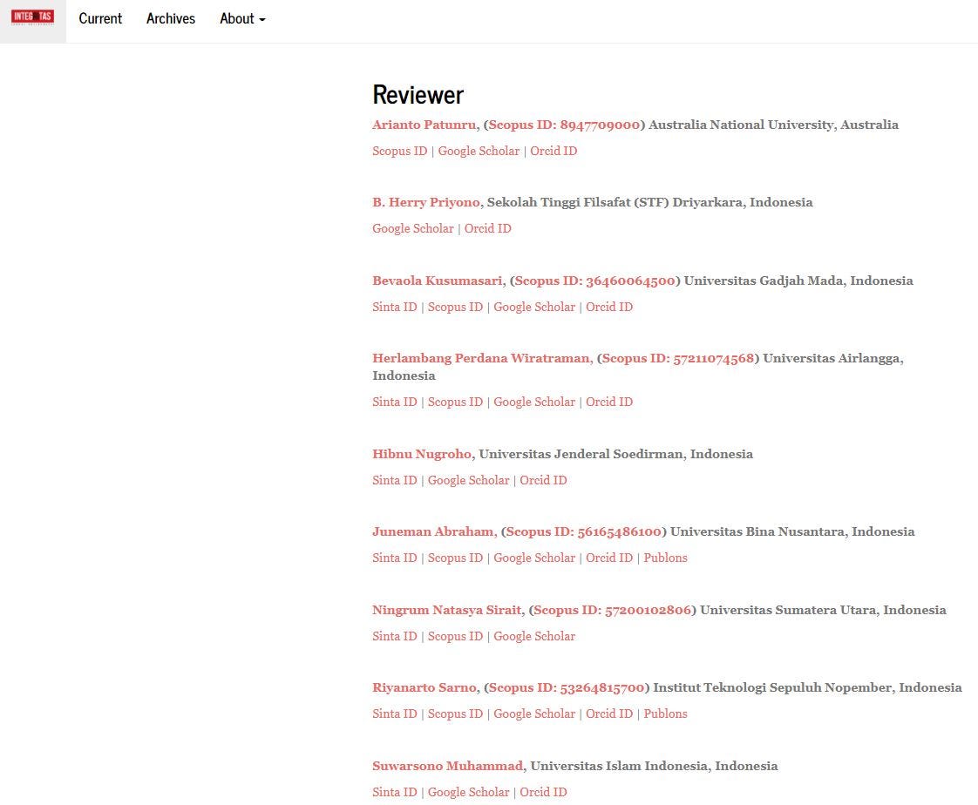The image size is (978, 805).
Task: Open Juneman Abraham's Scopus ID link
Action: coord(455,558)
